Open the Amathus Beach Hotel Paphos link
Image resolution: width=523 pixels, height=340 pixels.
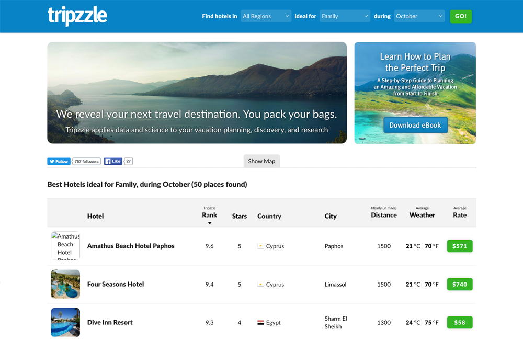pyautogui.click(x=131, y=246)
